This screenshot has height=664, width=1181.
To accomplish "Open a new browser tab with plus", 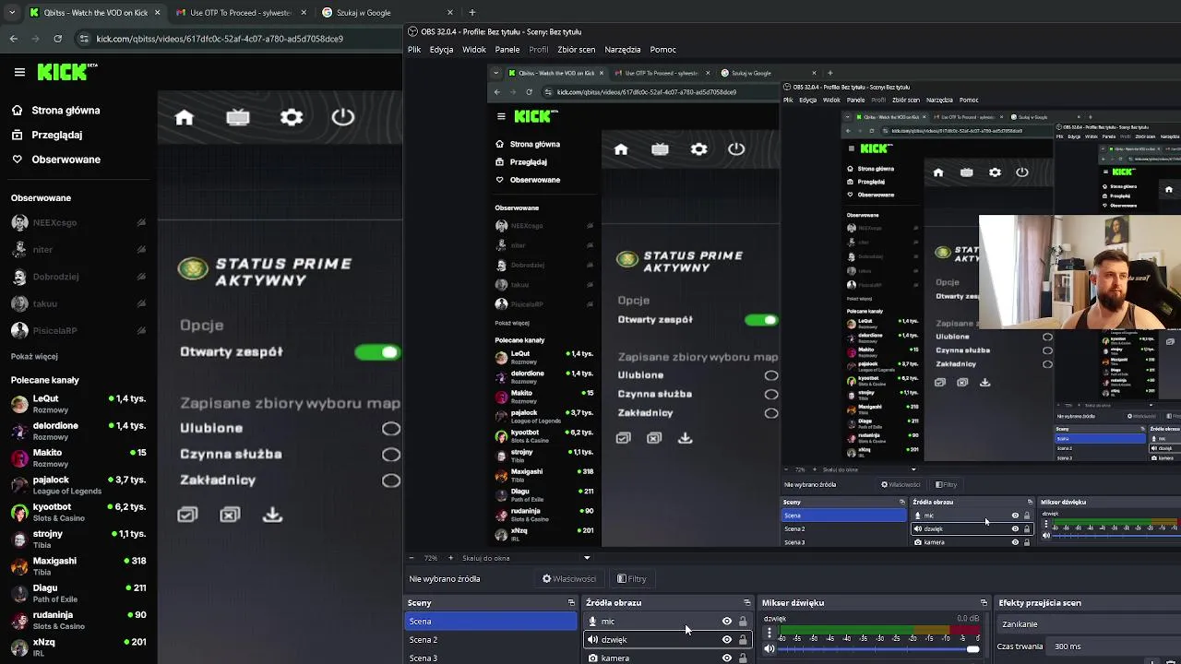I will pos(472,13).
